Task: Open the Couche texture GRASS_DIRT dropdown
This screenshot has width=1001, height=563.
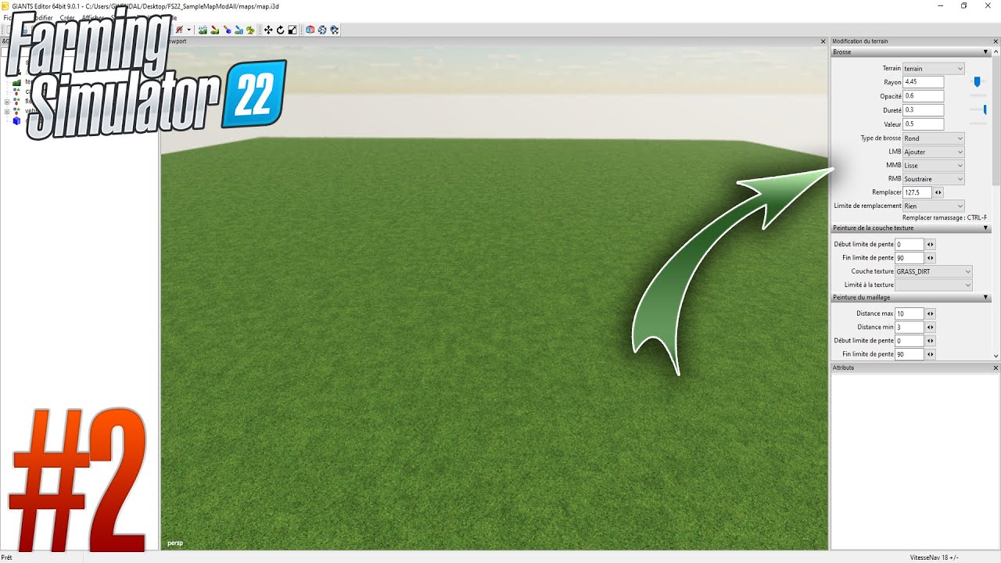Action: [x=934, y=271]
